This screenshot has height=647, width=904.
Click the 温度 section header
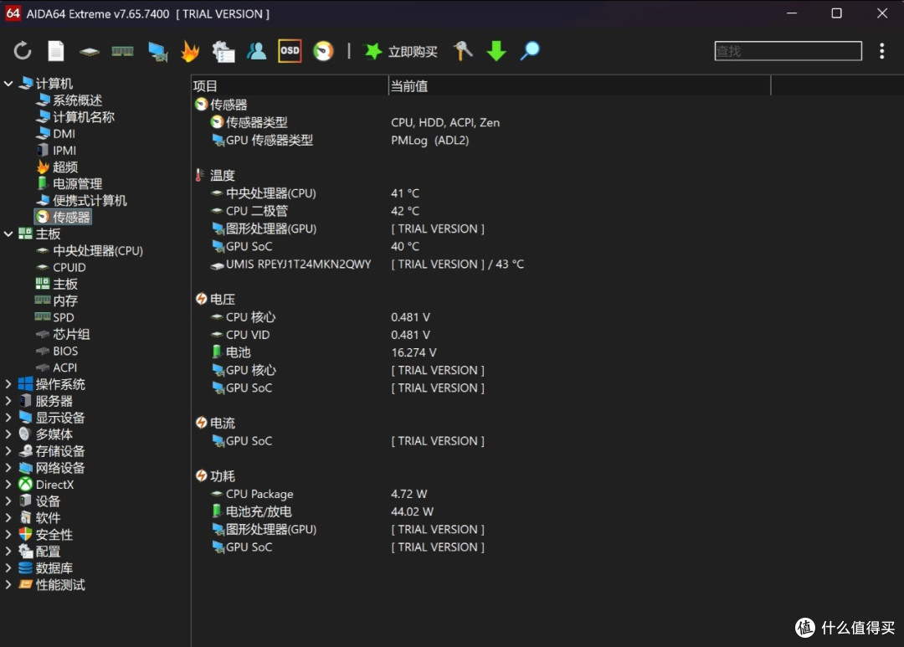215,175
